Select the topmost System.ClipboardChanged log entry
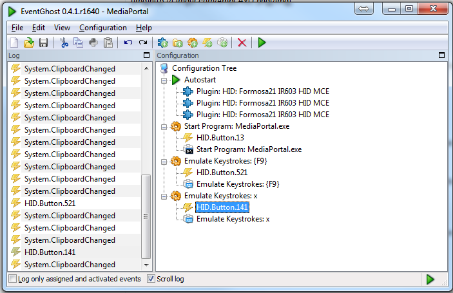 pos(70,69)
